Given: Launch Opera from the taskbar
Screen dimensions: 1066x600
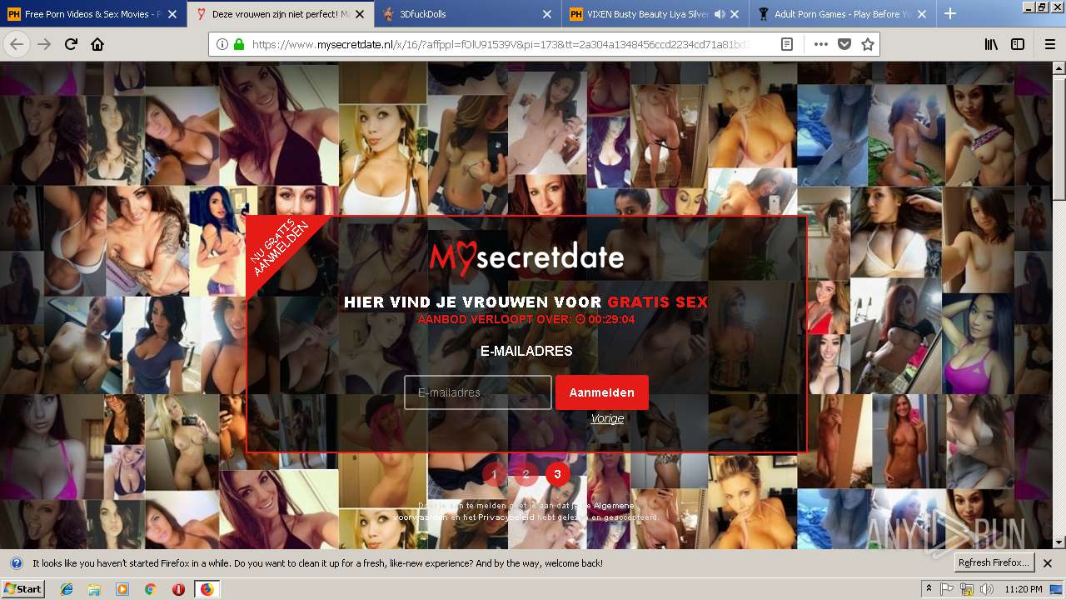Looking at the screenshot, I should 178,589.
